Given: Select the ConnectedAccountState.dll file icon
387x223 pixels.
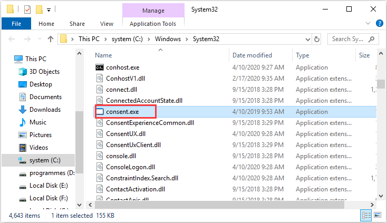Looking at the screenshot, I should coord(100,101).
